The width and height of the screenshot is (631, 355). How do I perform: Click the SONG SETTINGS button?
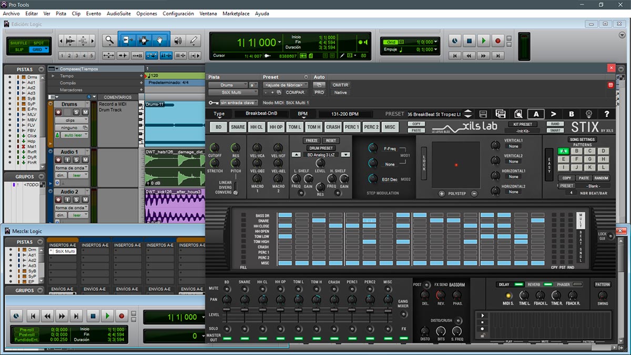(582, 139)
